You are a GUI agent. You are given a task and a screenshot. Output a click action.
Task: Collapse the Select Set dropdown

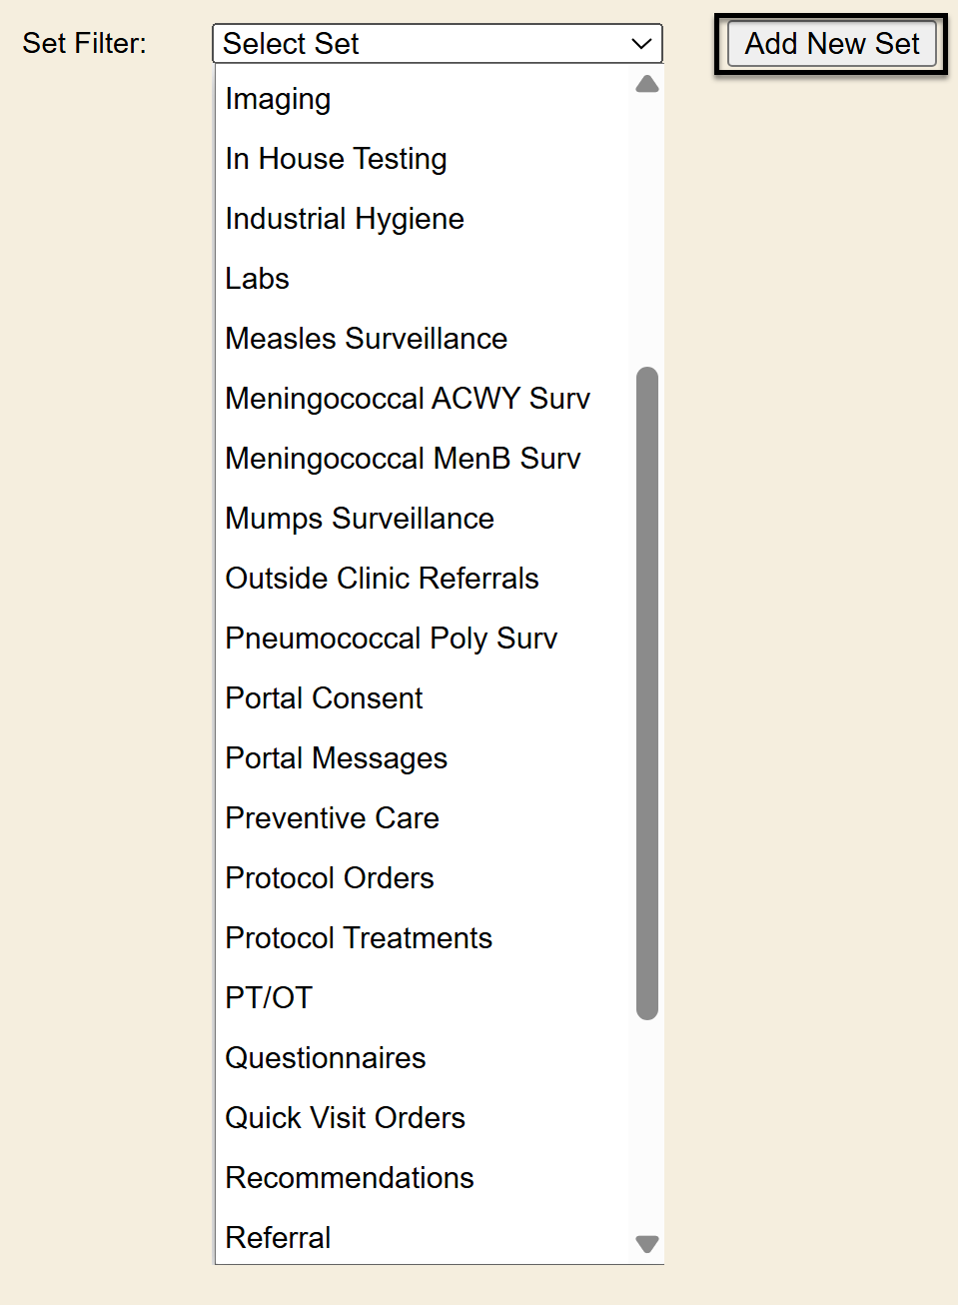pyautogui.click(x=438, y=44)
